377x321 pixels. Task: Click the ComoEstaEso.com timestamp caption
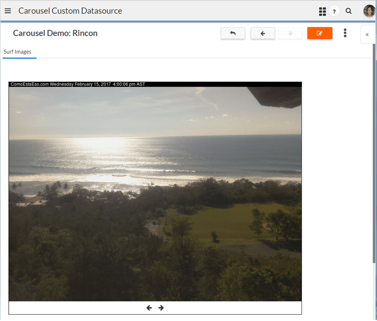coord(78,84)
